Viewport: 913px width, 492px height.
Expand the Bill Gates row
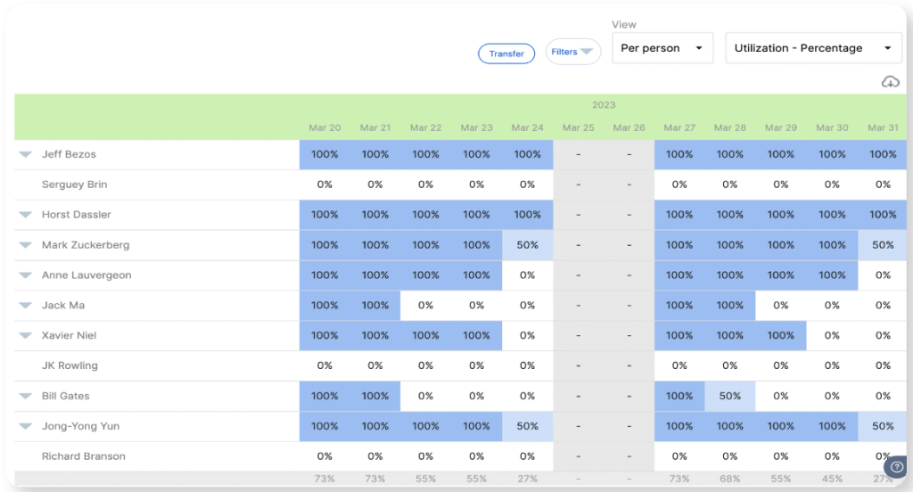(x=26, y=397)
